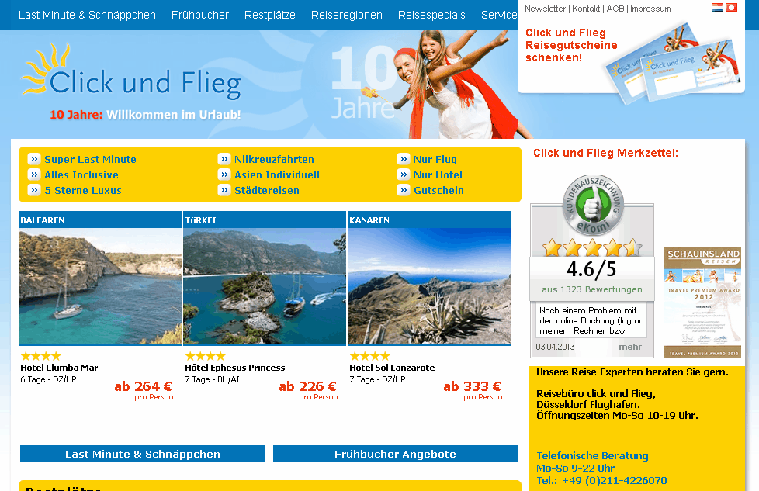Open the Türkei coast photo
759x491 pixels.
point(265,286)
